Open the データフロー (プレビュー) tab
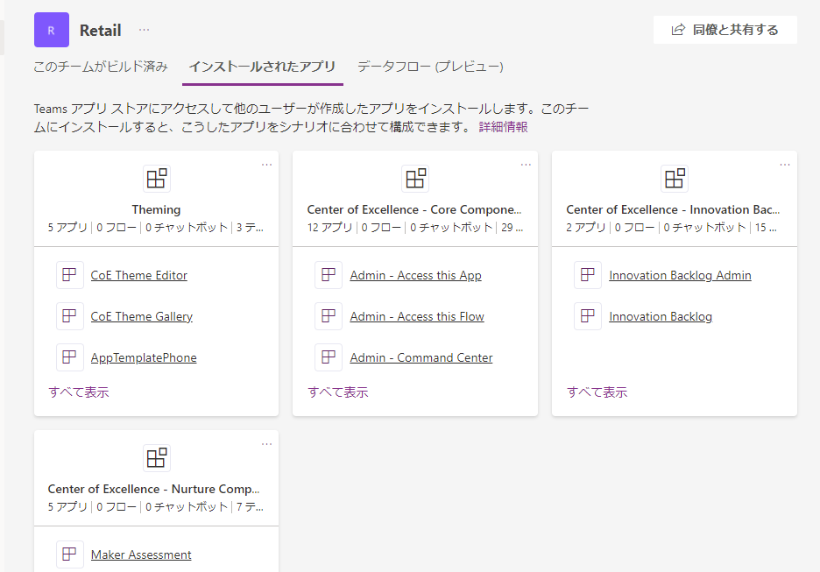 [430, 67]
